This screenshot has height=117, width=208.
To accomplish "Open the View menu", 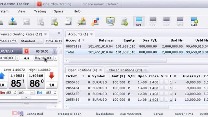I will point(21,11).
